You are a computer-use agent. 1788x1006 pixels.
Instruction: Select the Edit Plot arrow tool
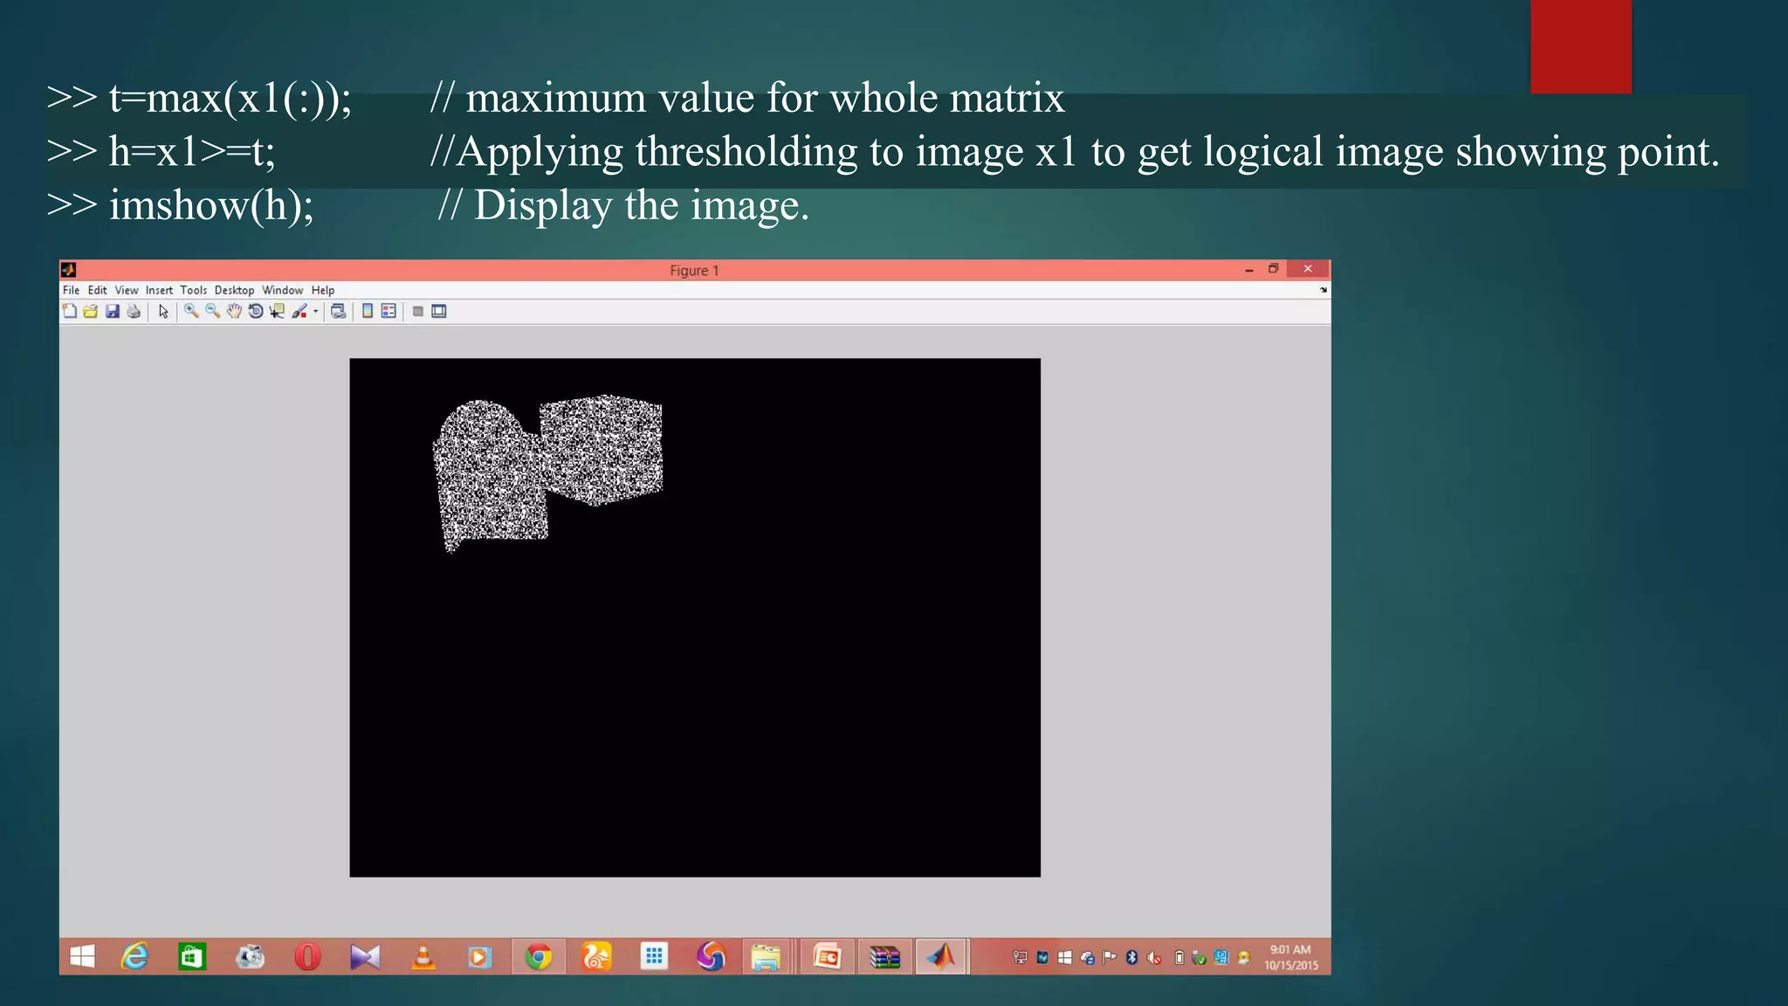click(x=163, y=311)
